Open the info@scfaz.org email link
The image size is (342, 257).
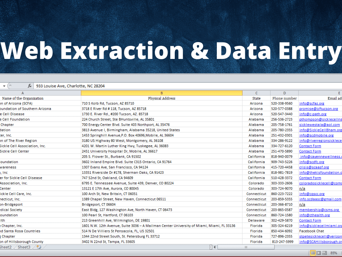(312, 103)
